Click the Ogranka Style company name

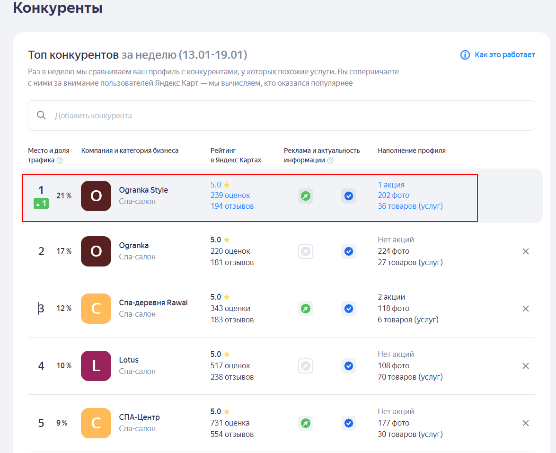coord(143,190)
